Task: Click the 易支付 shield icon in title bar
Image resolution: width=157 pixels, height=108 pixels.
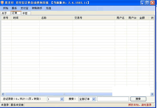Action: [2, 3]
